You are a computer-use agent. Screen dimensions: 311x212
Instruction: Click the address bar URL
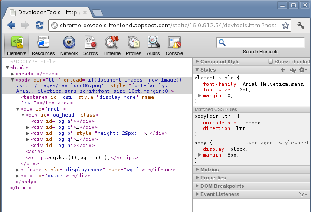(x=170, y=26)
